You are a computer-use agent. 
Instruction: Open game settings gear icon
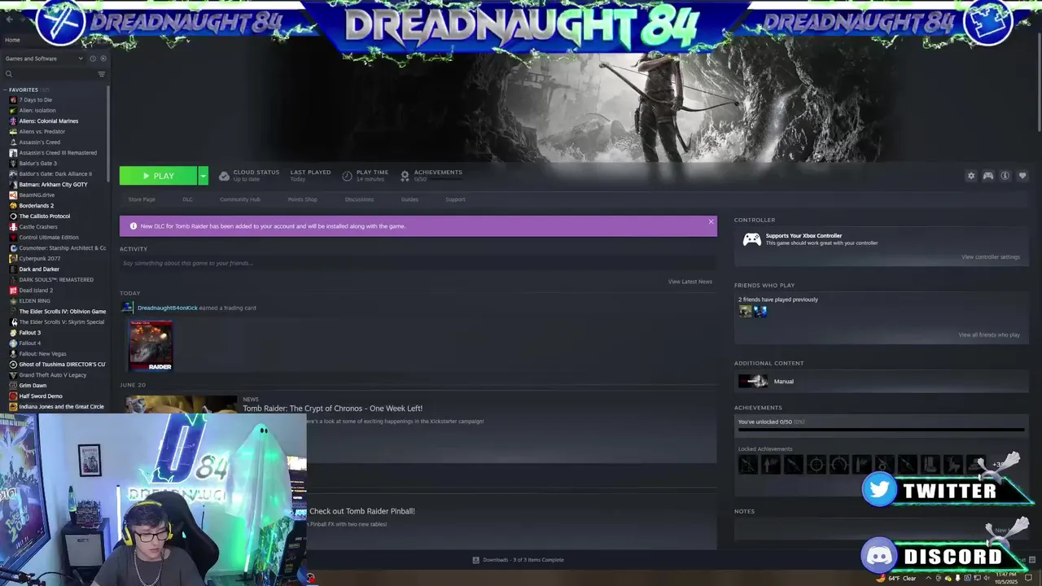pos(970,176)
